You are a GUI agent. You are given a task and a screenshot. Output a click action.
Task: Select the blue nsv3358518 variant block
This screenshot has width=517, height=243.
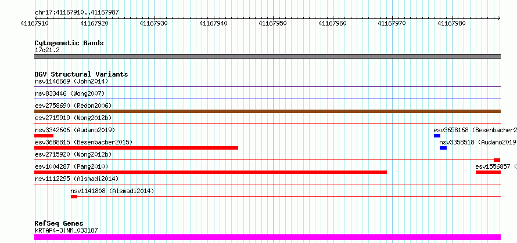(x=443, y=148)
